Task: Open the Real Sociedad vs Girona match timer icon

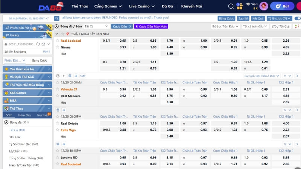Action: point(58,76)
